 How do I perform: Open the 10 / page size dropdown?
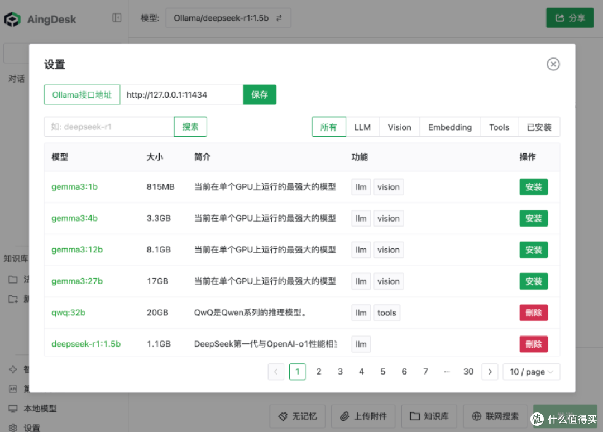532,372
